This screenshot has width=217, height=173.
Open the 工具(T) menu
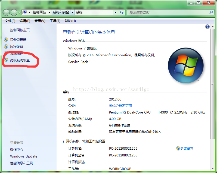pyautogui.click(x=55, y=21)
